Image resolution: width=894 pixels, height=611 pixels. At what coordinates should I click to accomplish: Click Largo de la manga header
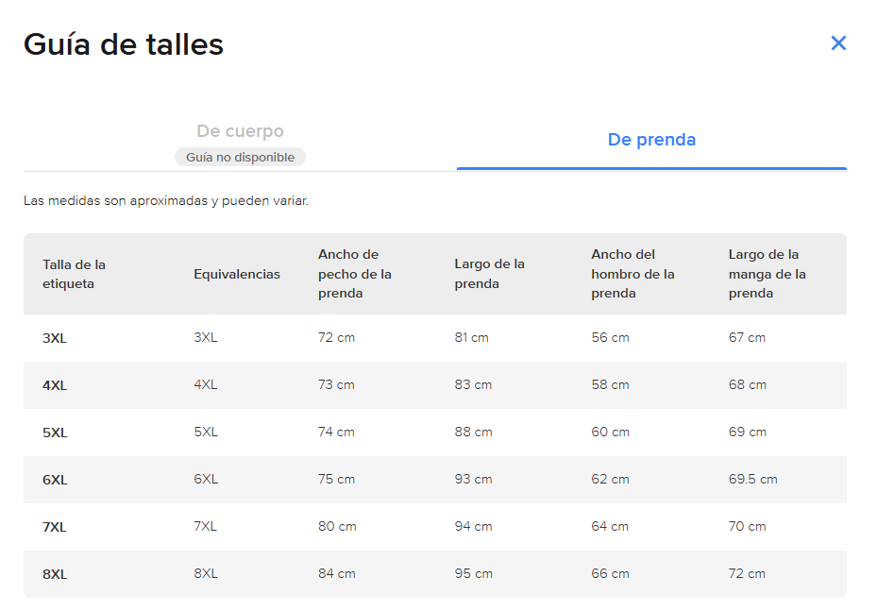click(767, 274)
